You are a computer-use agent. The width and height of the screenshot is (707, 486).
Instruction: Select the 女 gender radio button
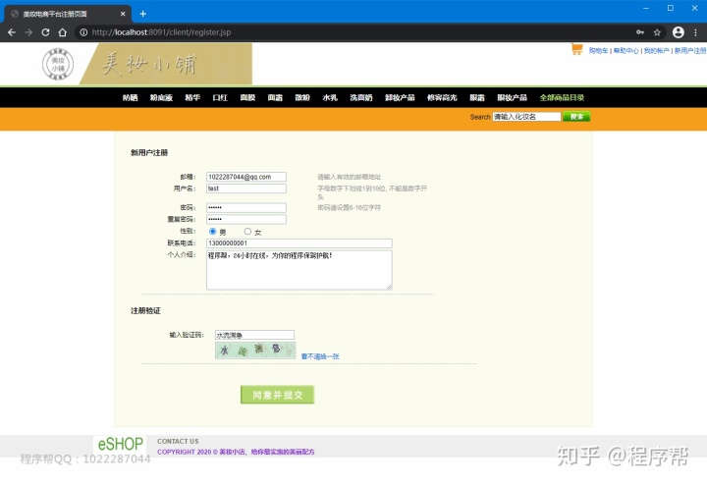click(x=247, y=232)
